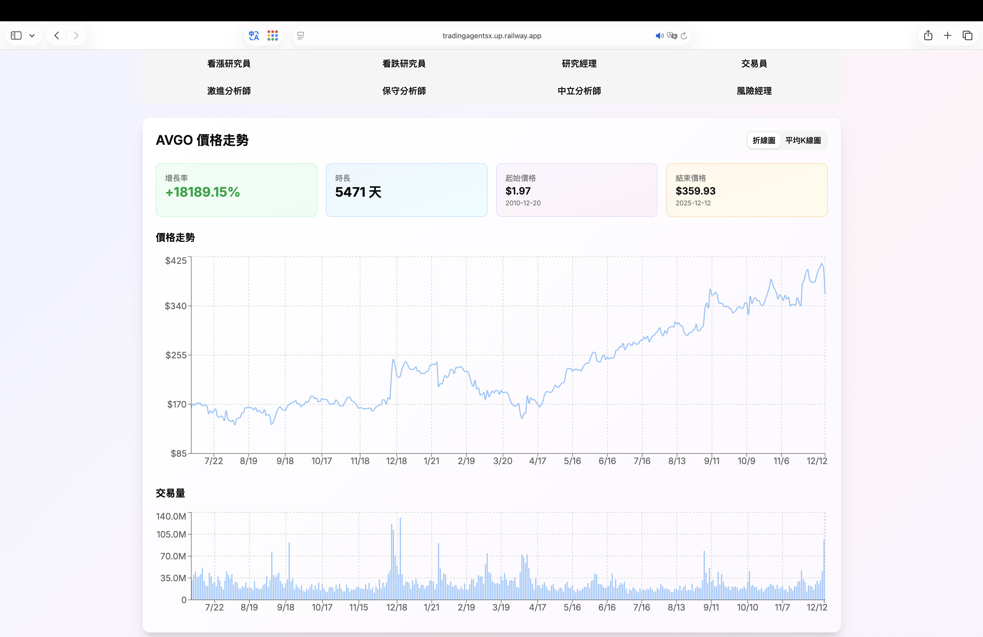Viewport: 983px width, 637px height.
Task: Toggle the Safari sidebar icon
Action: pyautogui.click(x=16, y=36)
